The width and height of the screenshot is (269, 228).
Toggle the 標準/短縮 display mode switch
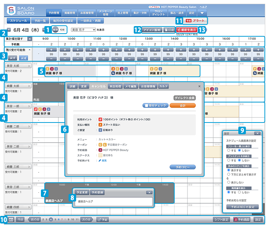coord(59,30)
